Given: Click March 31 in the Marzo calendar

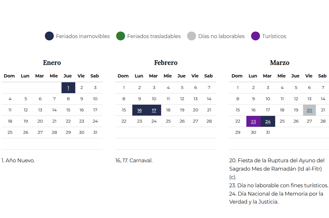Looking at the screenshot, I should [x=268, y=132].
